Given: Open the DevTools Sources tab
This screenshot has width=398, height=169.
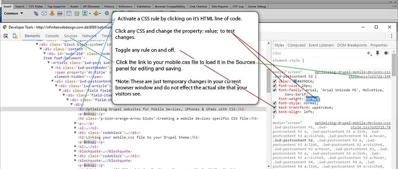Looking at the screenshot, I should click(x=71, y=36).
